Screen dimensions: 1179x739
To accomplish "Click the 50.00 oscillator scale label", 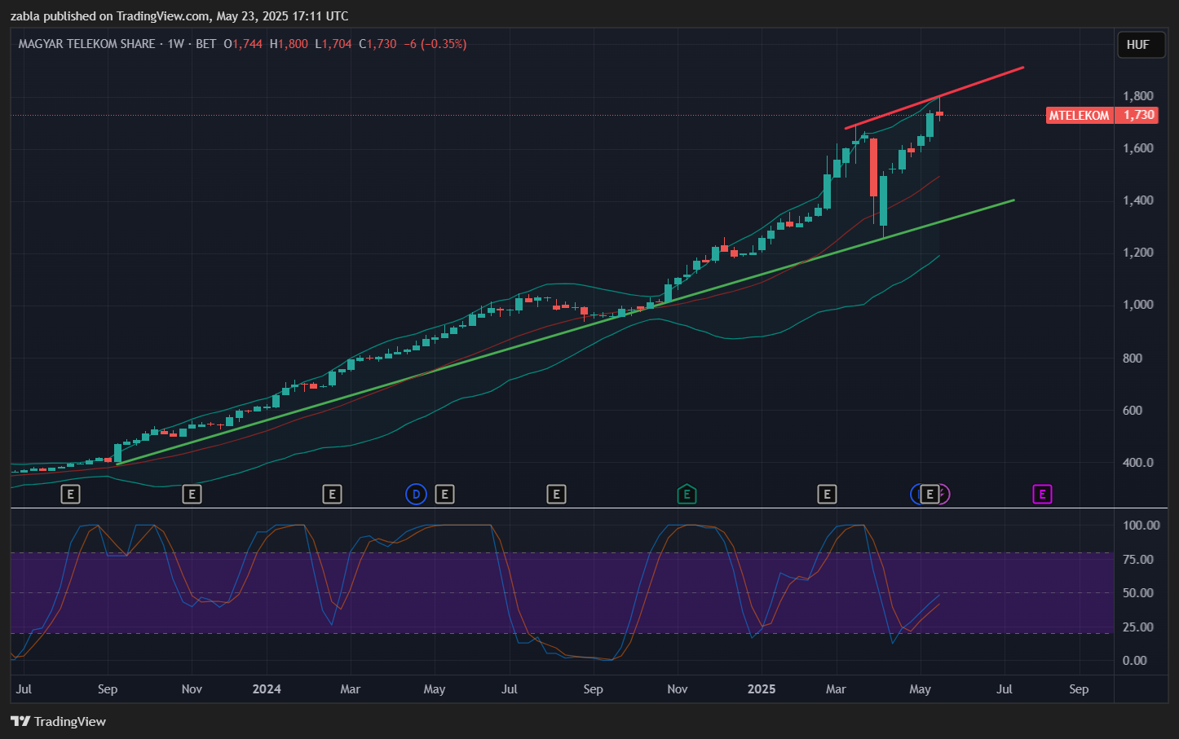I will click(x=1138, y=592).
